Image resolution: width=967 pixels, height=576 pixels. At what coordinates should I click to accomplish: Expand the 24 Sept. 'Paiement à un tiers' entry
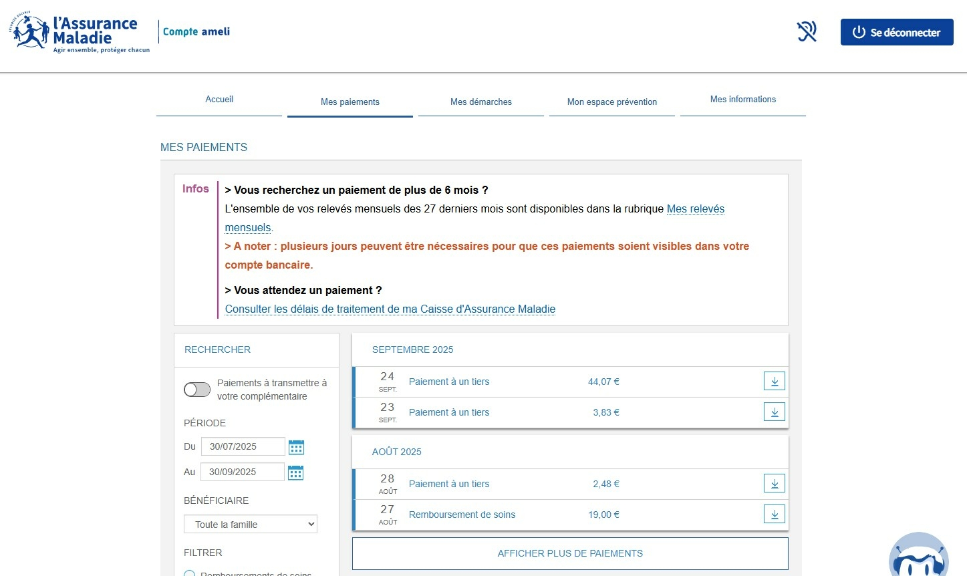(x=449, y=382)
